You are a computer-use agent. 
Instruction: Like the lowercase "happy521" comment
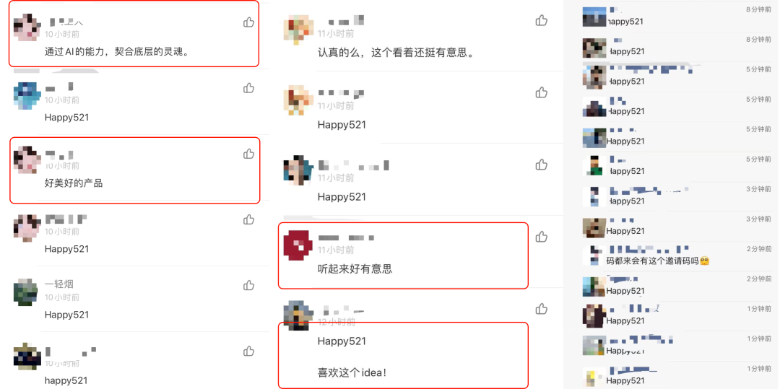tap(248, 351)
